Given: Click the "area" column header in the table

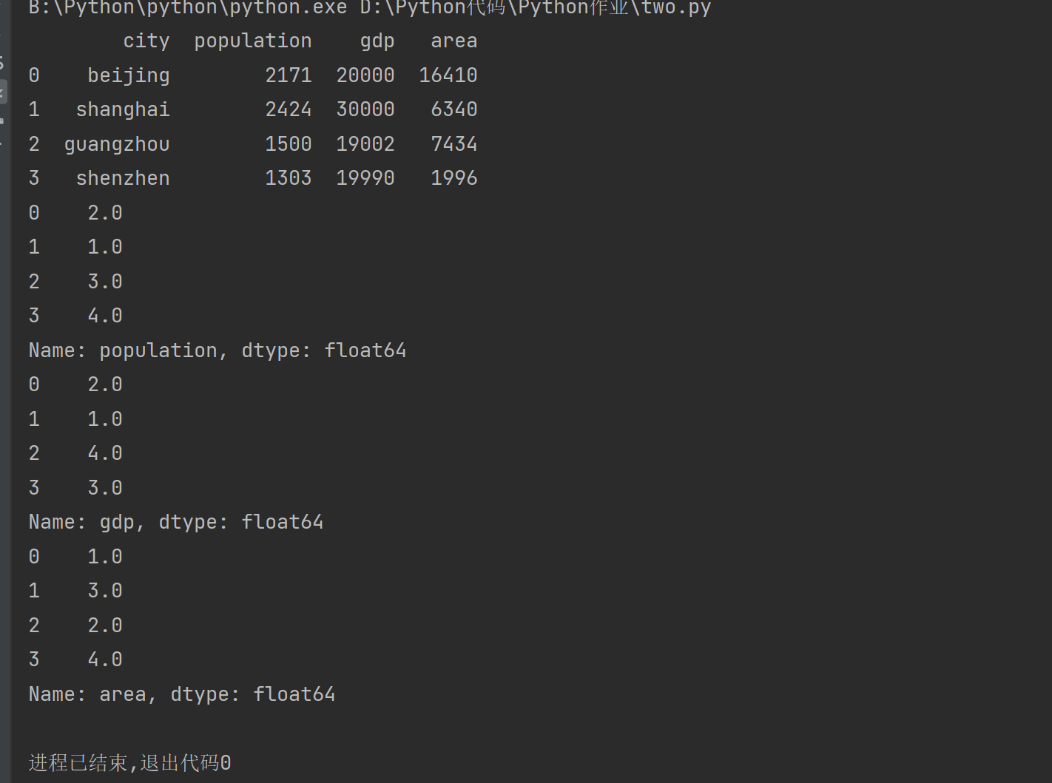Looking at the screenshot, I should [x=453, y=41].
